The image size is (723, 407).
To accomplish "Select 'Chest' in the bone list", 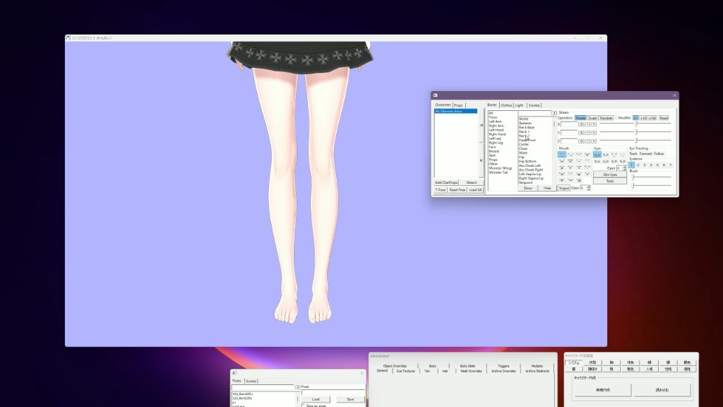I will tap(523, 148).
